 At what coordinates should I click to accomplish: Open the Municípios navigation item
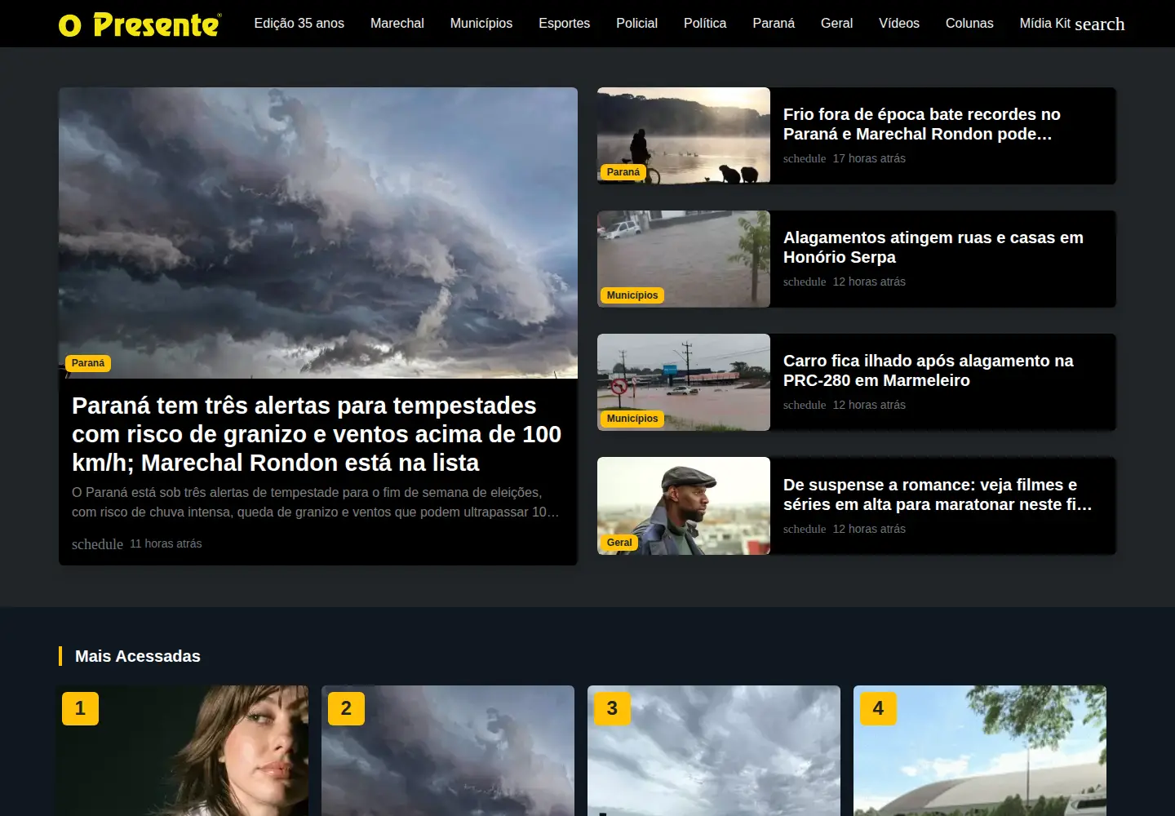click(481, 24)
